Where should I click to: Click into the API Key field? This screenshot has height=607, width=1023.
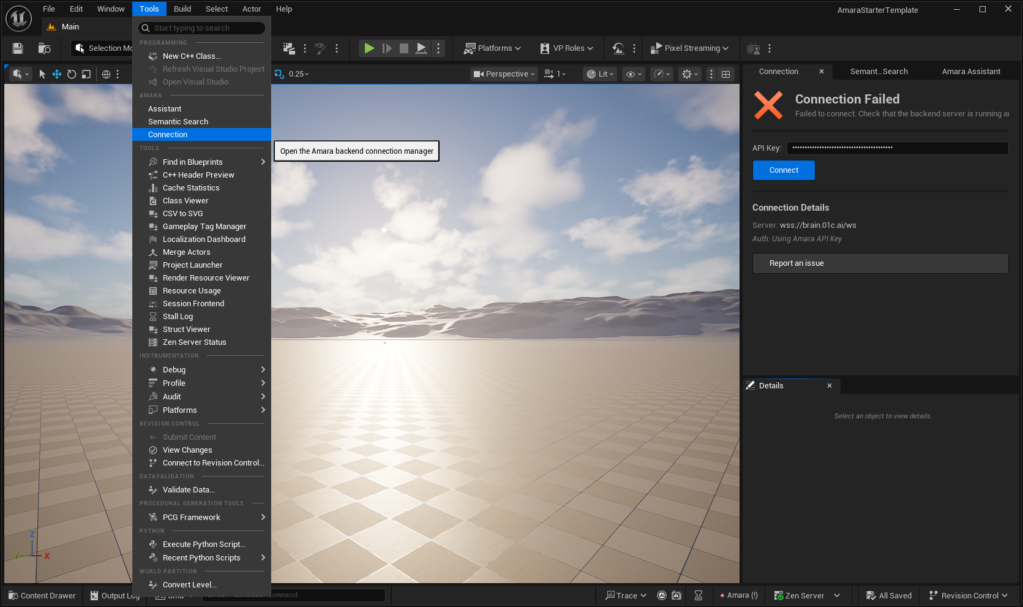coord(897,148)
